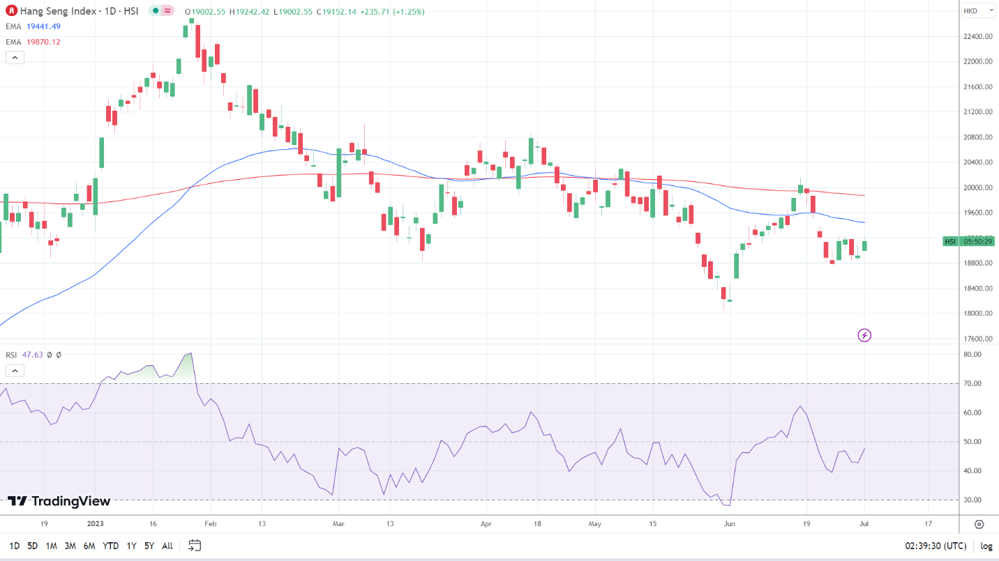Click the Hang Seng Index symbol title
999x561 pixels.
[x=79, y=11]
